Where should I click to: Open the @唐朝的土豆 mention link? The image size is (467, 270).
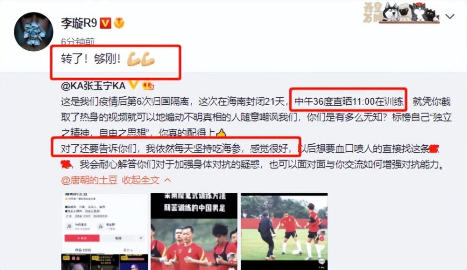coord(89,180)
